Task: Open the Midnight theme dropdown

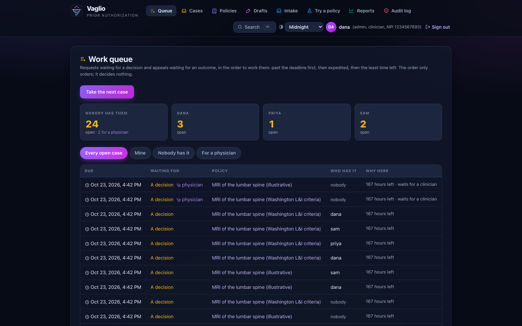Action: tap(304, 27)
